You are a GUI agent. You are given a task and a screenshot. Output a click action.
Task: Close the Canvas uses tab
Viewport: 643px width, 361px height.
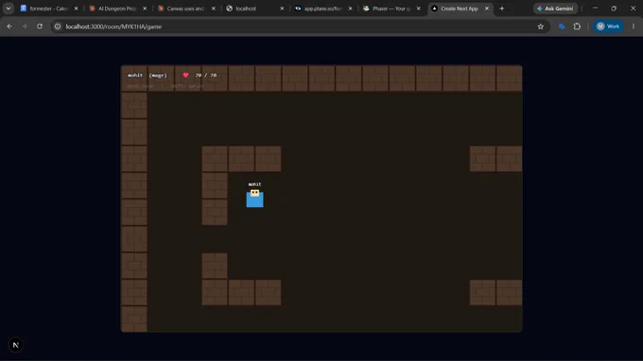(x=214, y=9)
